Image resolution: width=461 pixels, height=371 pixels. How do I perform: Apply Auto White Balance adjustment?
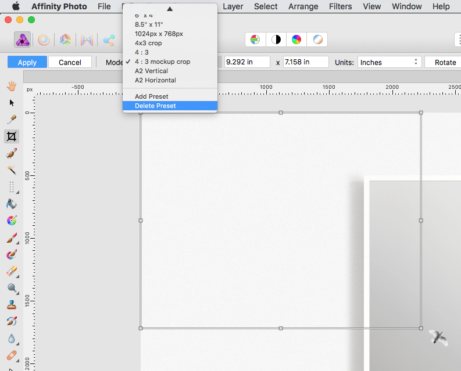tap(317, 39)
